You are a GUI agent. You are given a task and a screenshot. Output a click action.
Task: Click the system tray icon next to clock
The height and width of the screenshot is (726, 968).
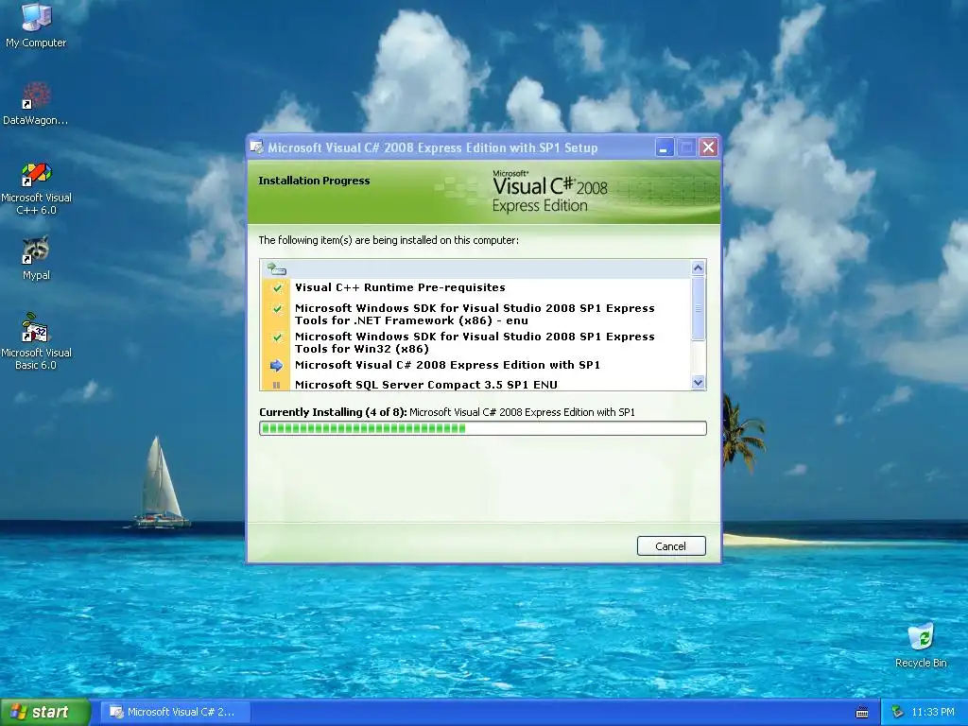[x=897, y=713]
